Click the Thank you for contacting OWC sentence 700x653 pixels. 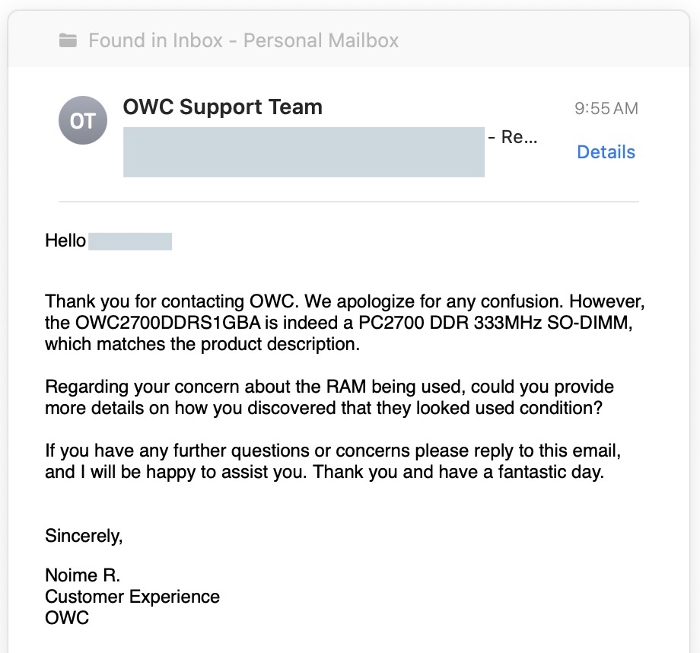(x=171, y=301)
